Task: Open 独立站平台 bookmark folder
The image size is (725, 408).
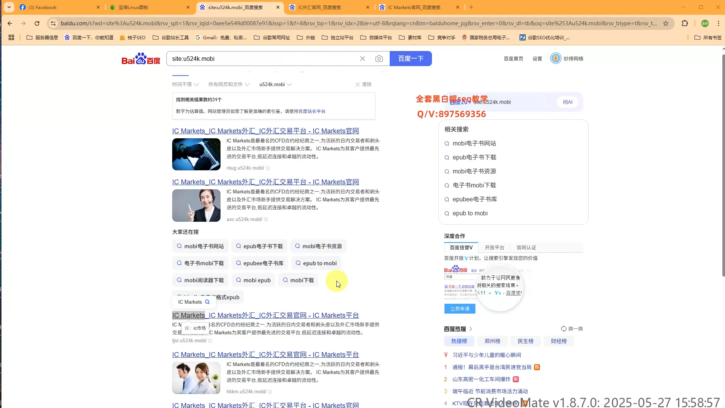Action: [338, 37]
